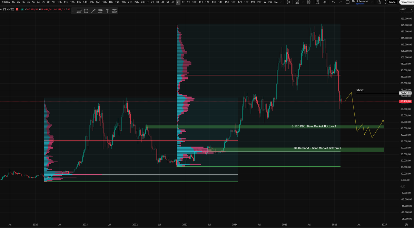
Task: Expand the timeframe list dropdown arrow
Action: click(281, 2)
